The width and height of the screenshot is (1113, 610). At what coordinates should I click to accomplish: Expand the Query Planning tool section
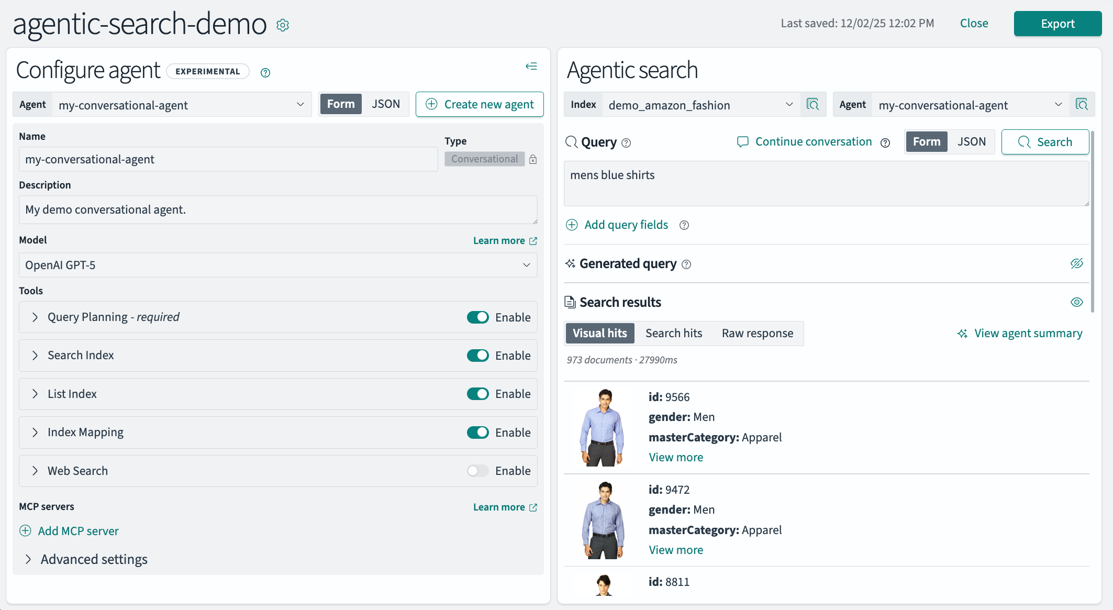(35, 317)
